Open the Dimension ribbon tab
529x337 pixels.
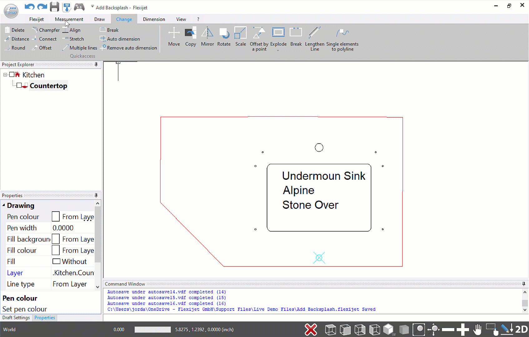click(154, 19)
